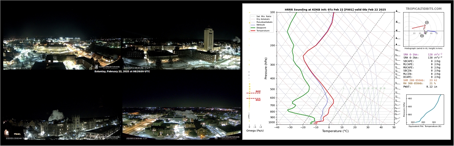This screenshot has height=146, width=454.
Task: Click the lower red DGZ marker label
Action: click(258, 100)
